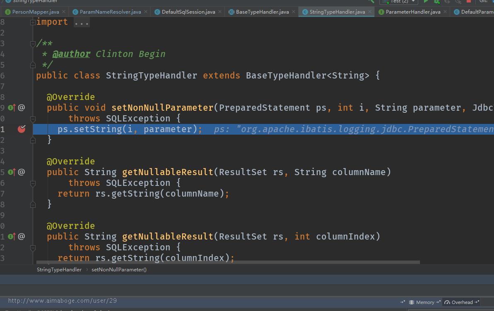Click the abstract class icon on BaseTypeHandler.java tab
The image size is (494, 311).
(x=231, y=12)
